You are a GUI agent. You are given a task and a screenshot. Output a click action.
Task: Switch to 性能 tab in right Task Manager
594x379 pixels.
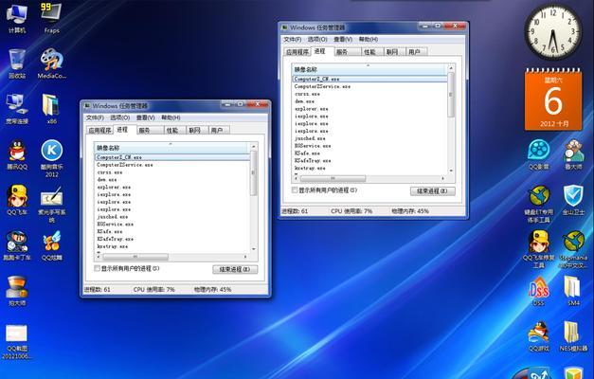click(370, 52)
